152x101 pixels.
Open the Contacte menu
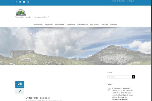click(113, 24)
